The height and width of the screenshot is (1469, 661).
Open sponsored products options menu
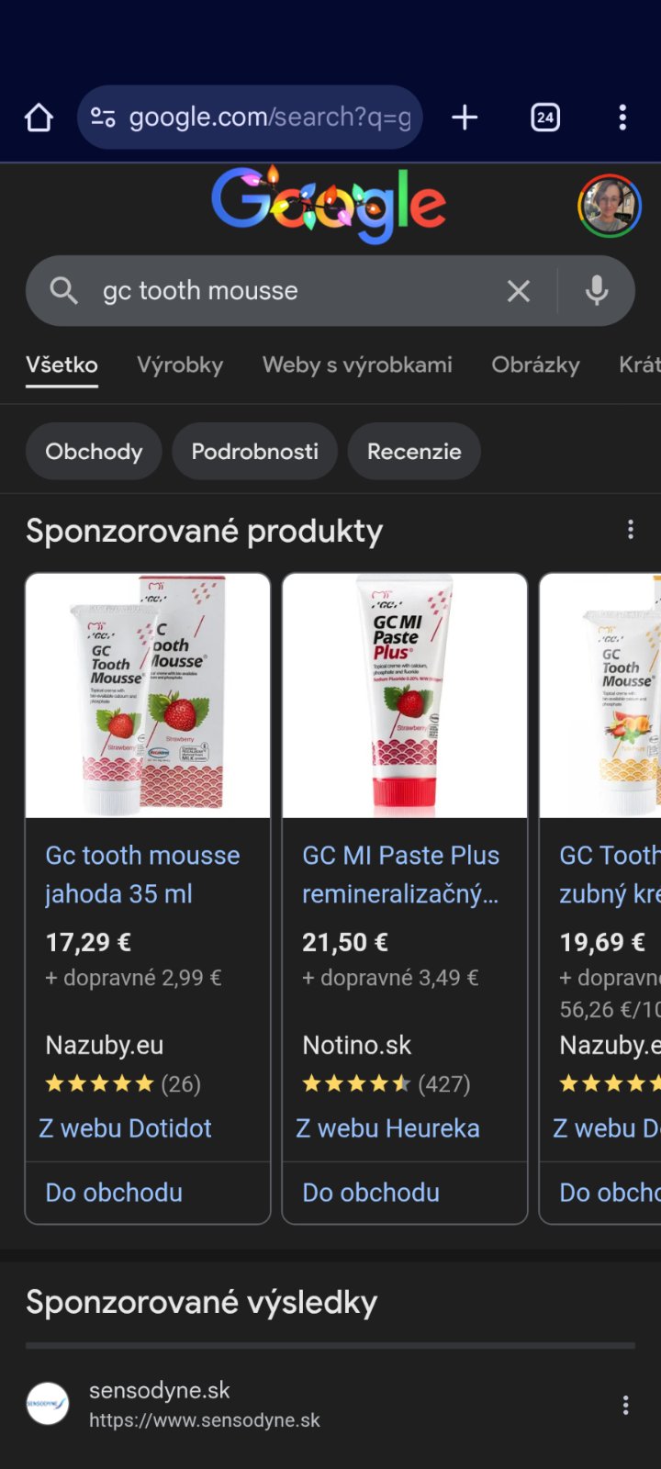coord(630,530)
